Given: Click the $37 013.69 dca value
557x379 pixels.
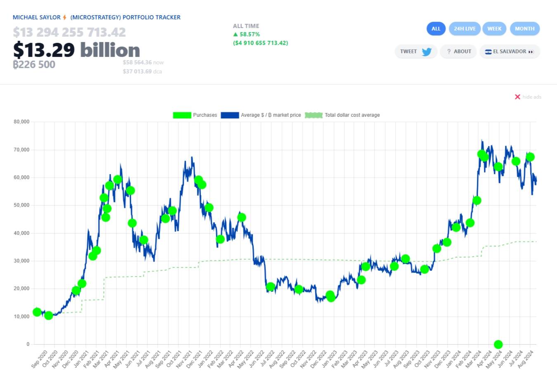Looking at the screenshot, I should coord(142,71).
